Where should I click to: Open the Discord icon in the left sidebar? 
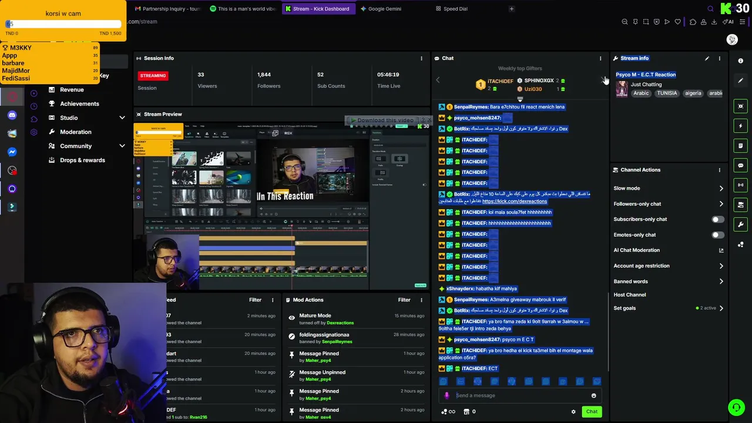click(12, 115)
